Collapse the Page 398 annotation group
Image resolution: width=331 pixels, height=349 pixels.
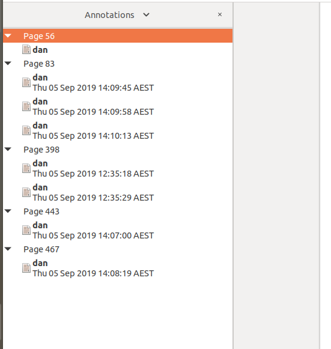point(8,150)
